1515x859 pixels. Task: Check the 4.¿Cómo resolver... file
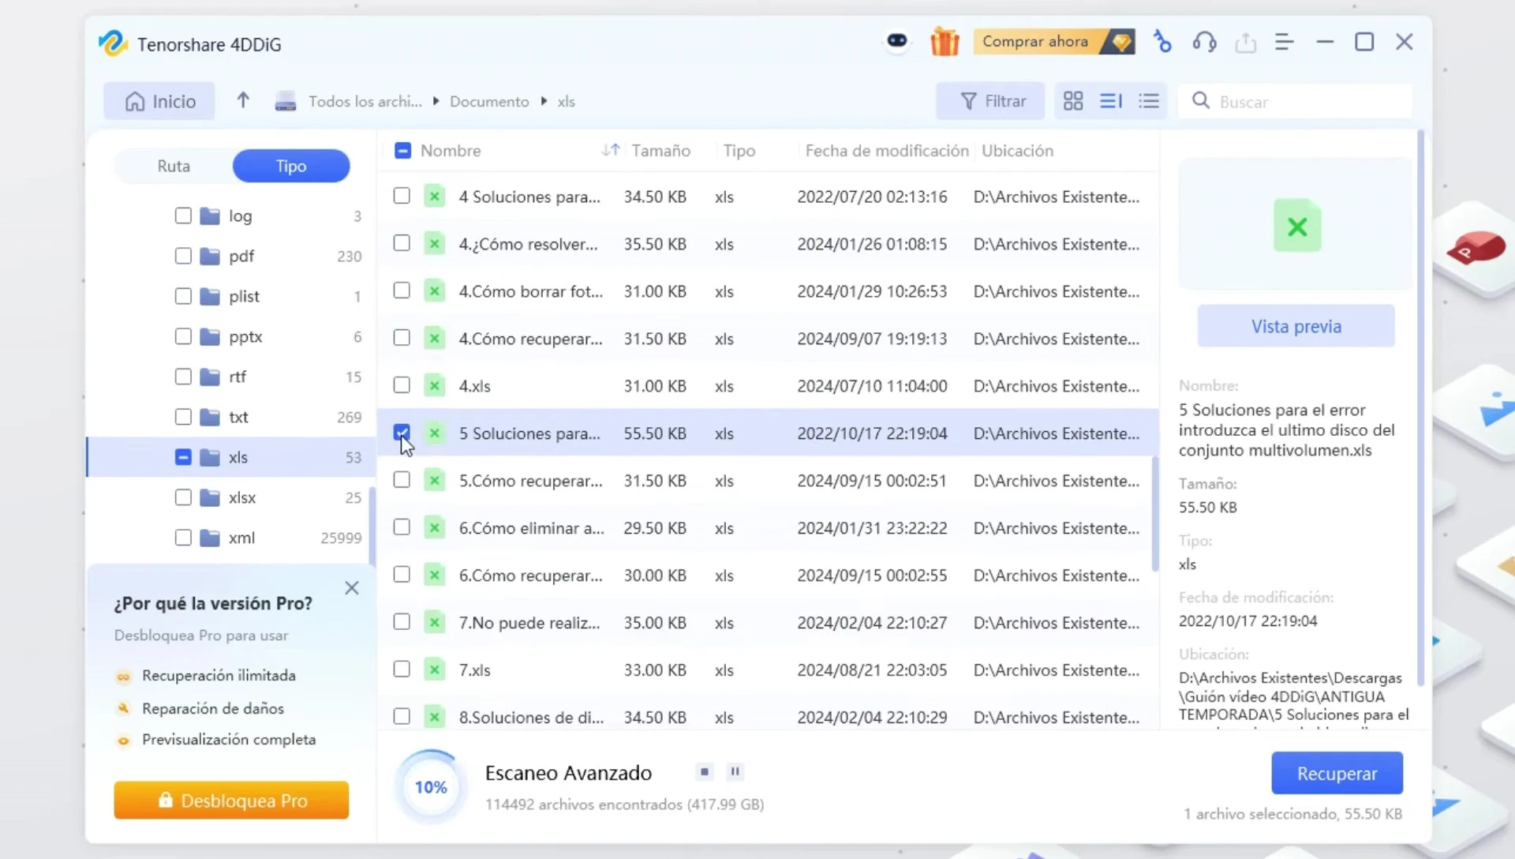pos(402,242)
